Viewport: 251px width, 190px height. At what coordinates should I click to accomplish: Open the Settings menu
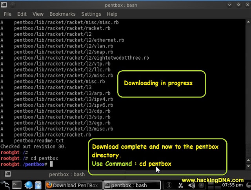[x=91, y=14]
